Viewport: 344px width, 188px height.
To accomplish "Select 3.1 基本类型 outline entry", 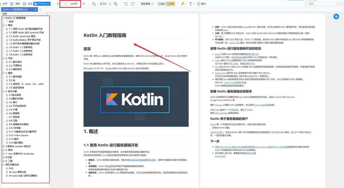I will pyautogui.click(x=15, y=77).
